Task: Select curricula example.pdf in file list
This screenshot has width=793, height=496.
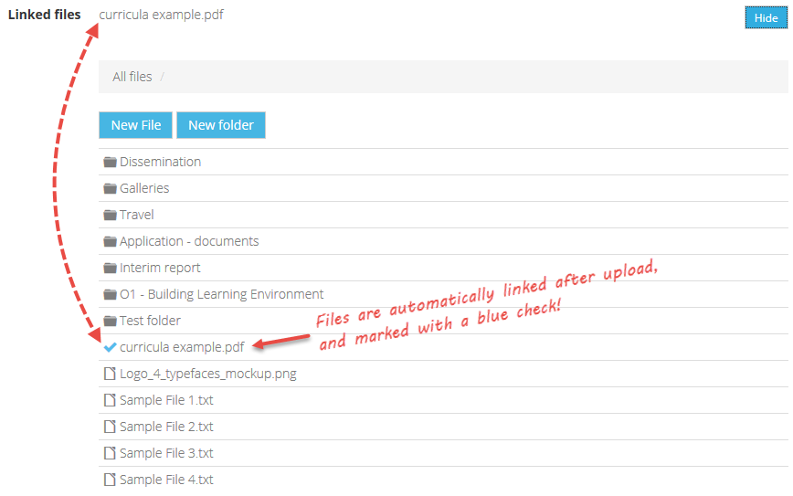Action: coord(182,347)
